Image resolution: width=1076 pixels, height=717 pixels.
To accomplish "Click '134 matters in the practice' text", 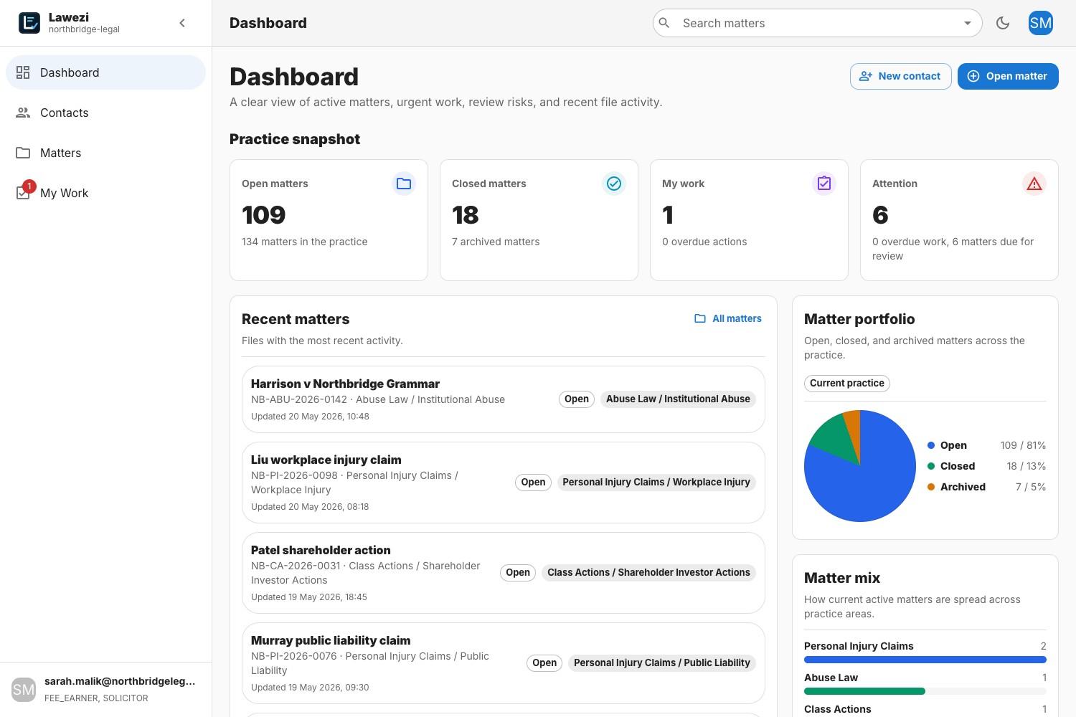I will [305, 242].
